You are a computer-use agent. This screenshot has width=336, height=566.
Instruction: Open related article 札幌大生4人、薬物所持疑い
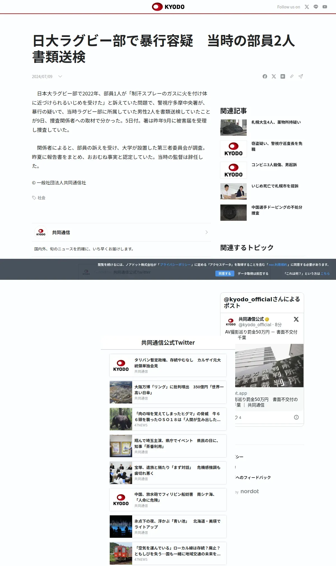(276, 122)
